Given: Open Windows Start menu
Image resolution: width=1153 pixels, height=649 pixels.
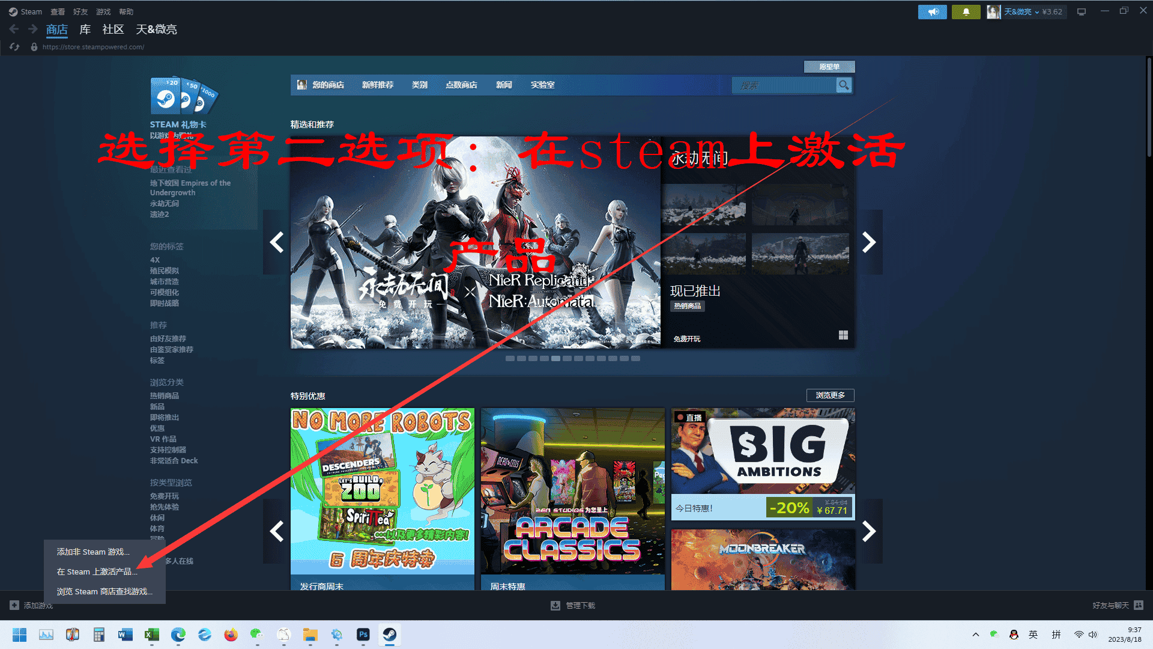Looking at the screenshot, I should coord(19,635).
